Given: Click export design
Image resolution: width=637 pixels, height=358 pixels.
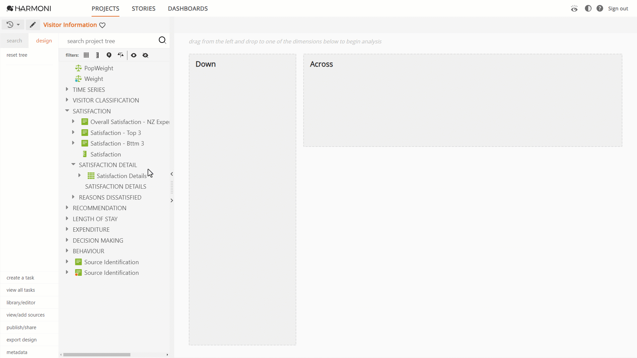Looking at the screenshot, I should coord(22,340).
